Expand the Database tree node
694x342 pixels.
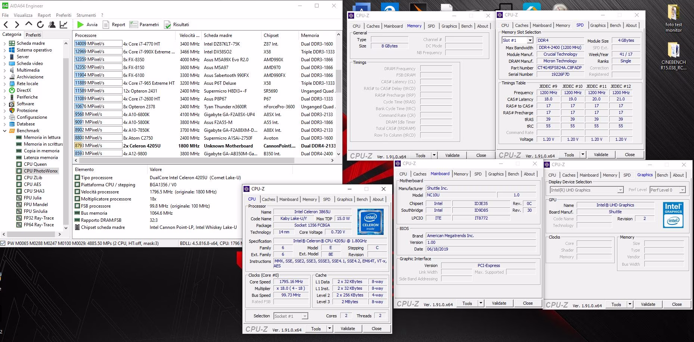4,124
